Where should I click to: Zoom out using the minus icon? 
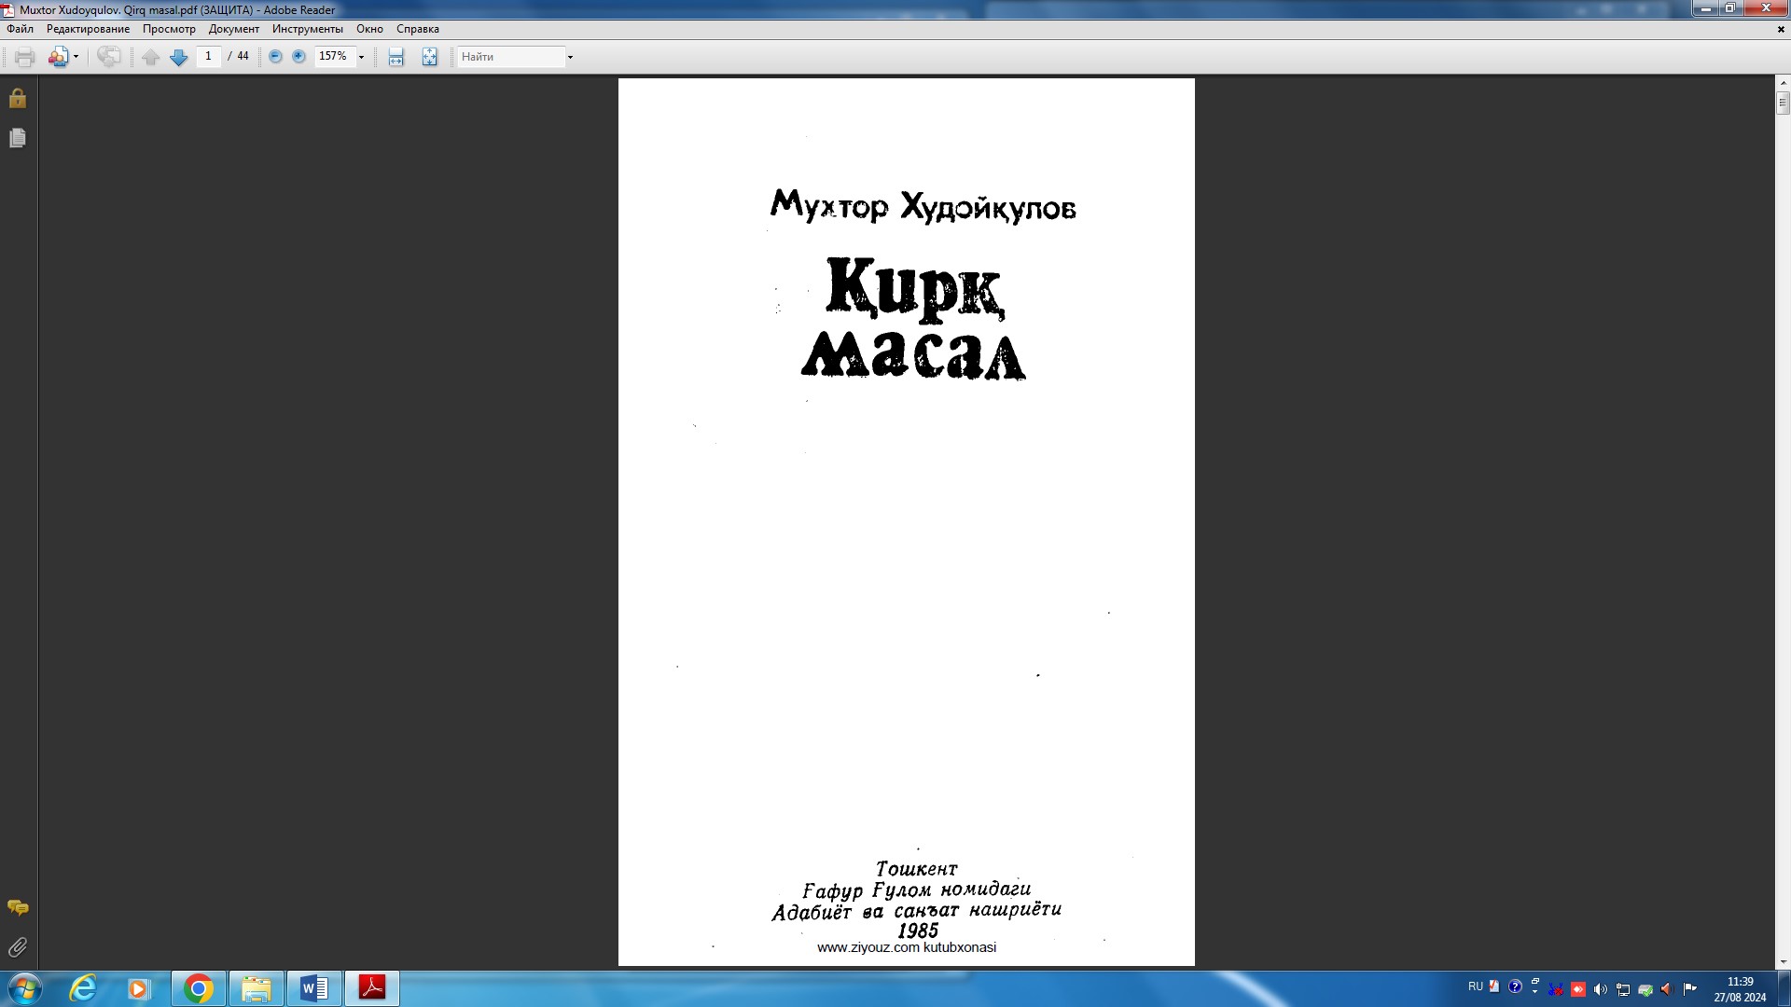click(273, 57)
